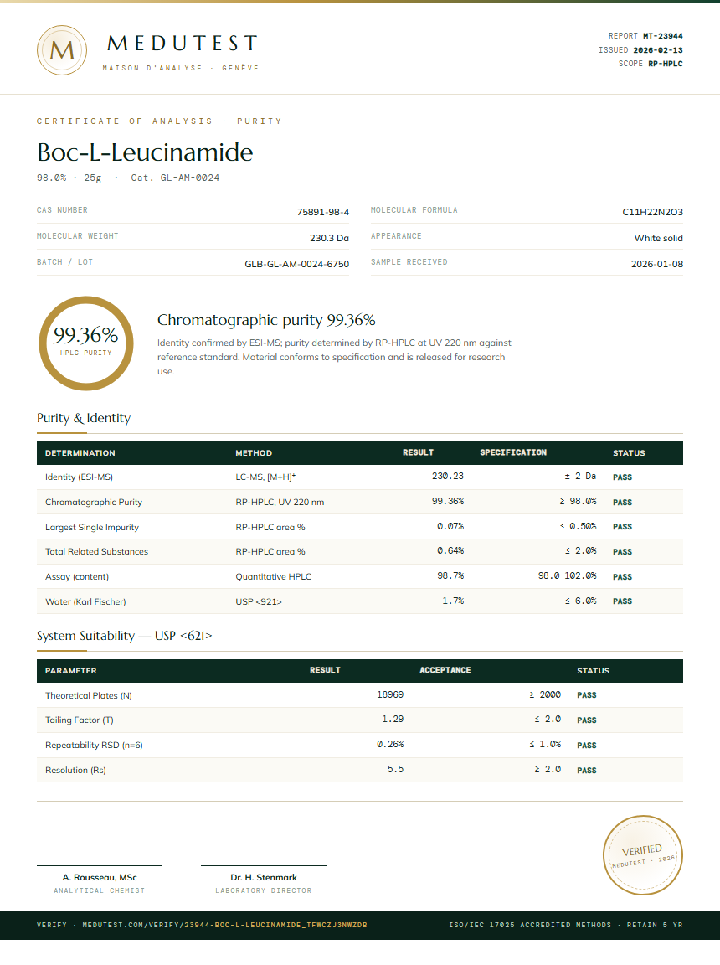Select the Water (Karl Fischer) label

point(85,602)
